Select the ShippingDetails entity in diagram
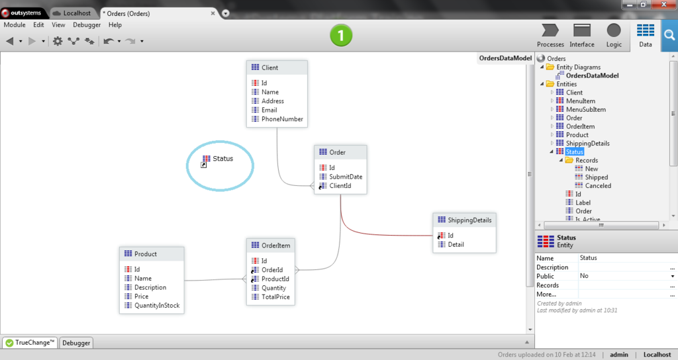This screenshot has height=360, width=678. pos(464,232)
